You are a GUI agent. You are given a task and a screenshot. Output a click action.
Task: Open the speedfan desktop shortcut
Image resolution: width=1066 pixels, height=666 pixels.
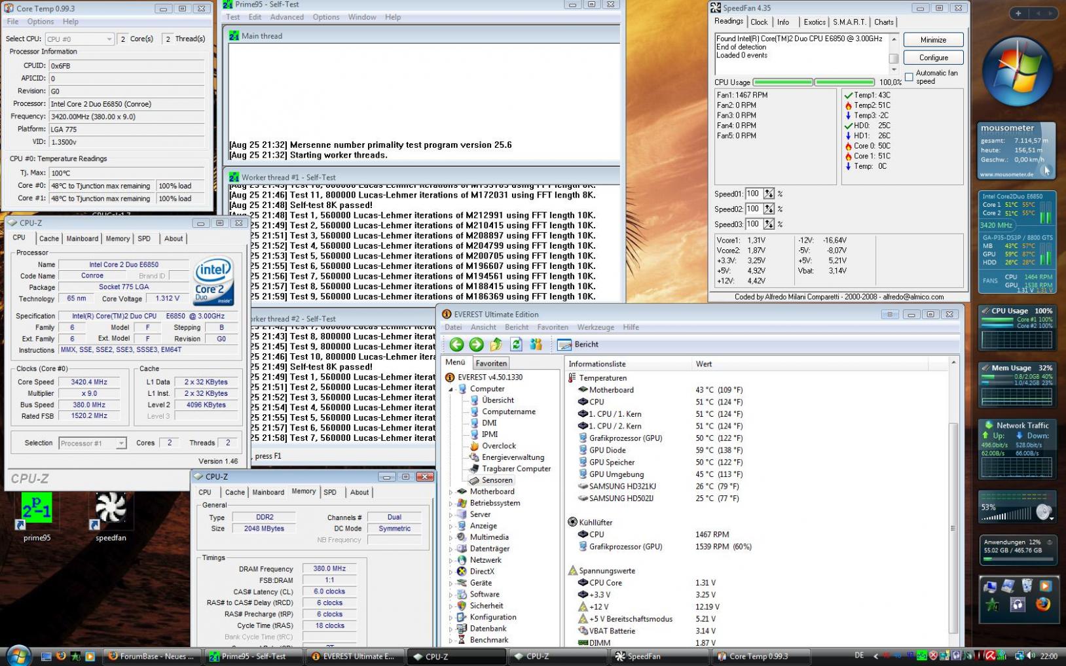pyautogui.click(x=111, y=517)
